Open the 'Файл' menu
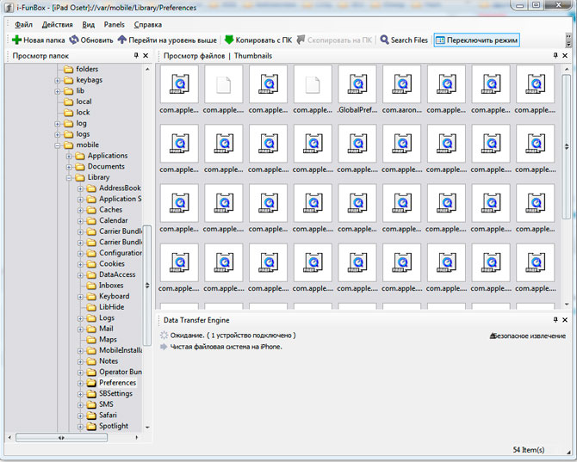 (x=23, y=25)
